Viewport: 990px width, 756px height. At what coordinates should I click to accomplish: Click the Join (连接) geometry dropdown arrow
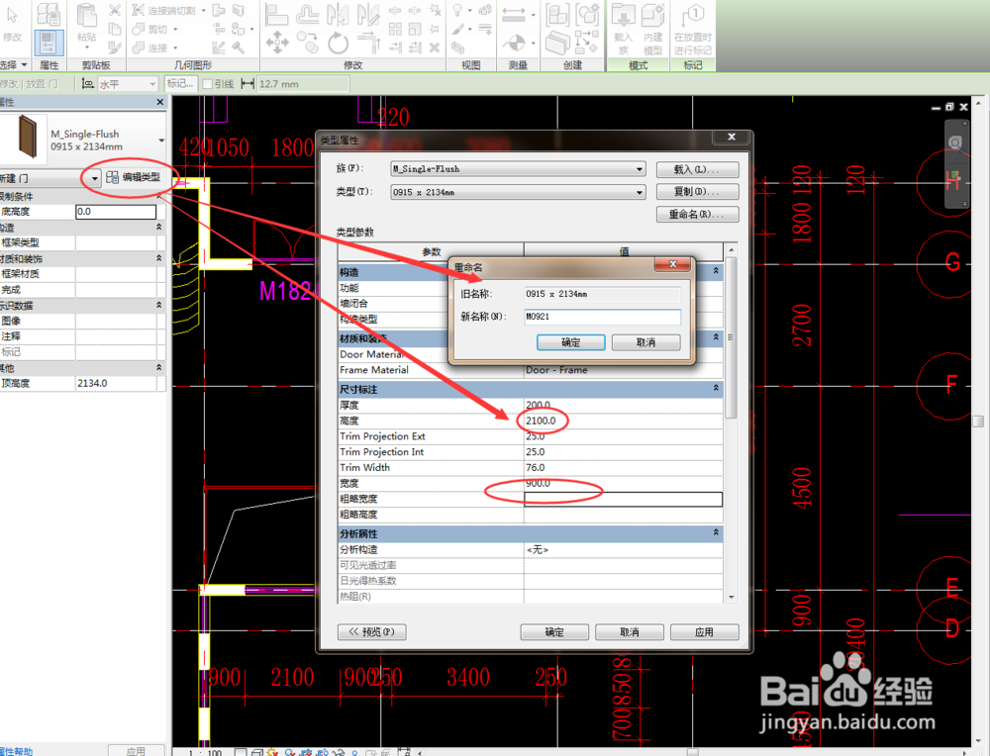pyautogui.click(x=175, y=47)
